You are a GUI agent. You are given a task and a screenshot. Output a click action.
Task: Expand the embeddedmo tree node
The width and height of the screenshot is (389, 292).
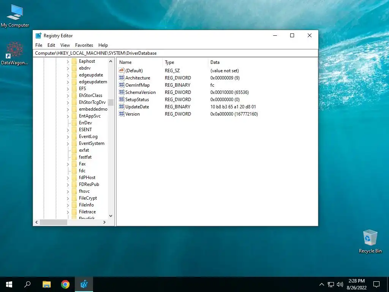[68, 109]
